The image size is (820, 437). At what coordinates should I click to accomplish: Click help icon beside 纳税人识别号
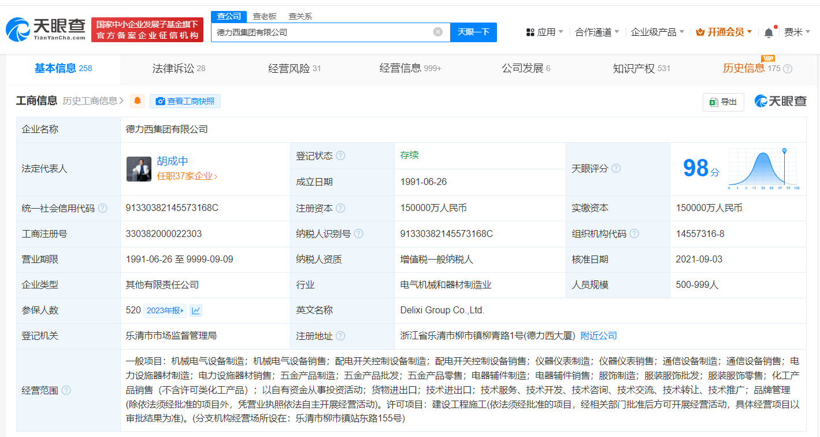click(x=359, y=234)
